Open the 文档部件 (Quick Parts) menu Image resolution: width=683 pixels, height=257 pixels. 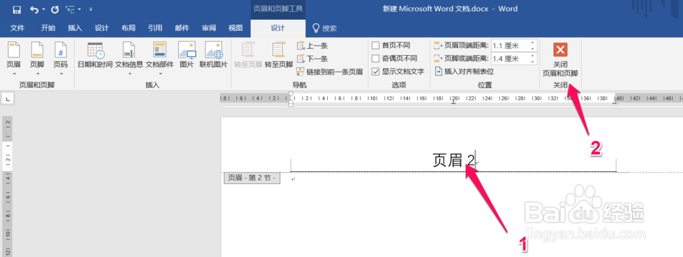click(x=159, y=59)
